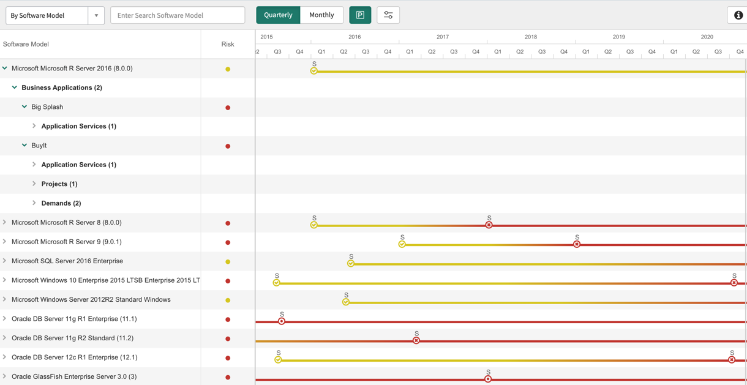
Task: Collapse the BuyIt node
Action: pyautogui.click(x=24, y=146)
